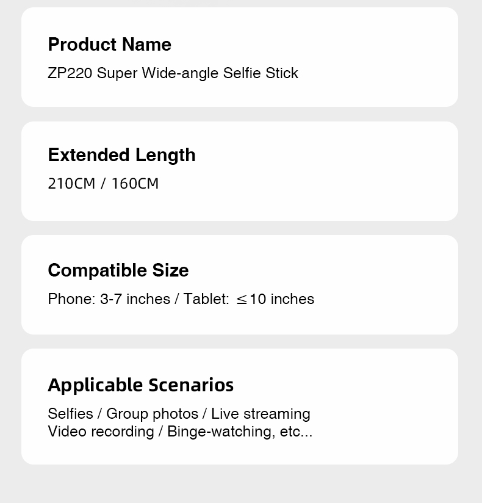
Task: Click the ZP220 model number
Action: tap(70, 73)
